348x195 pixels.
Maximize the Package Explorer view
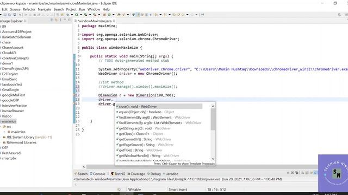tap(69, 20)
